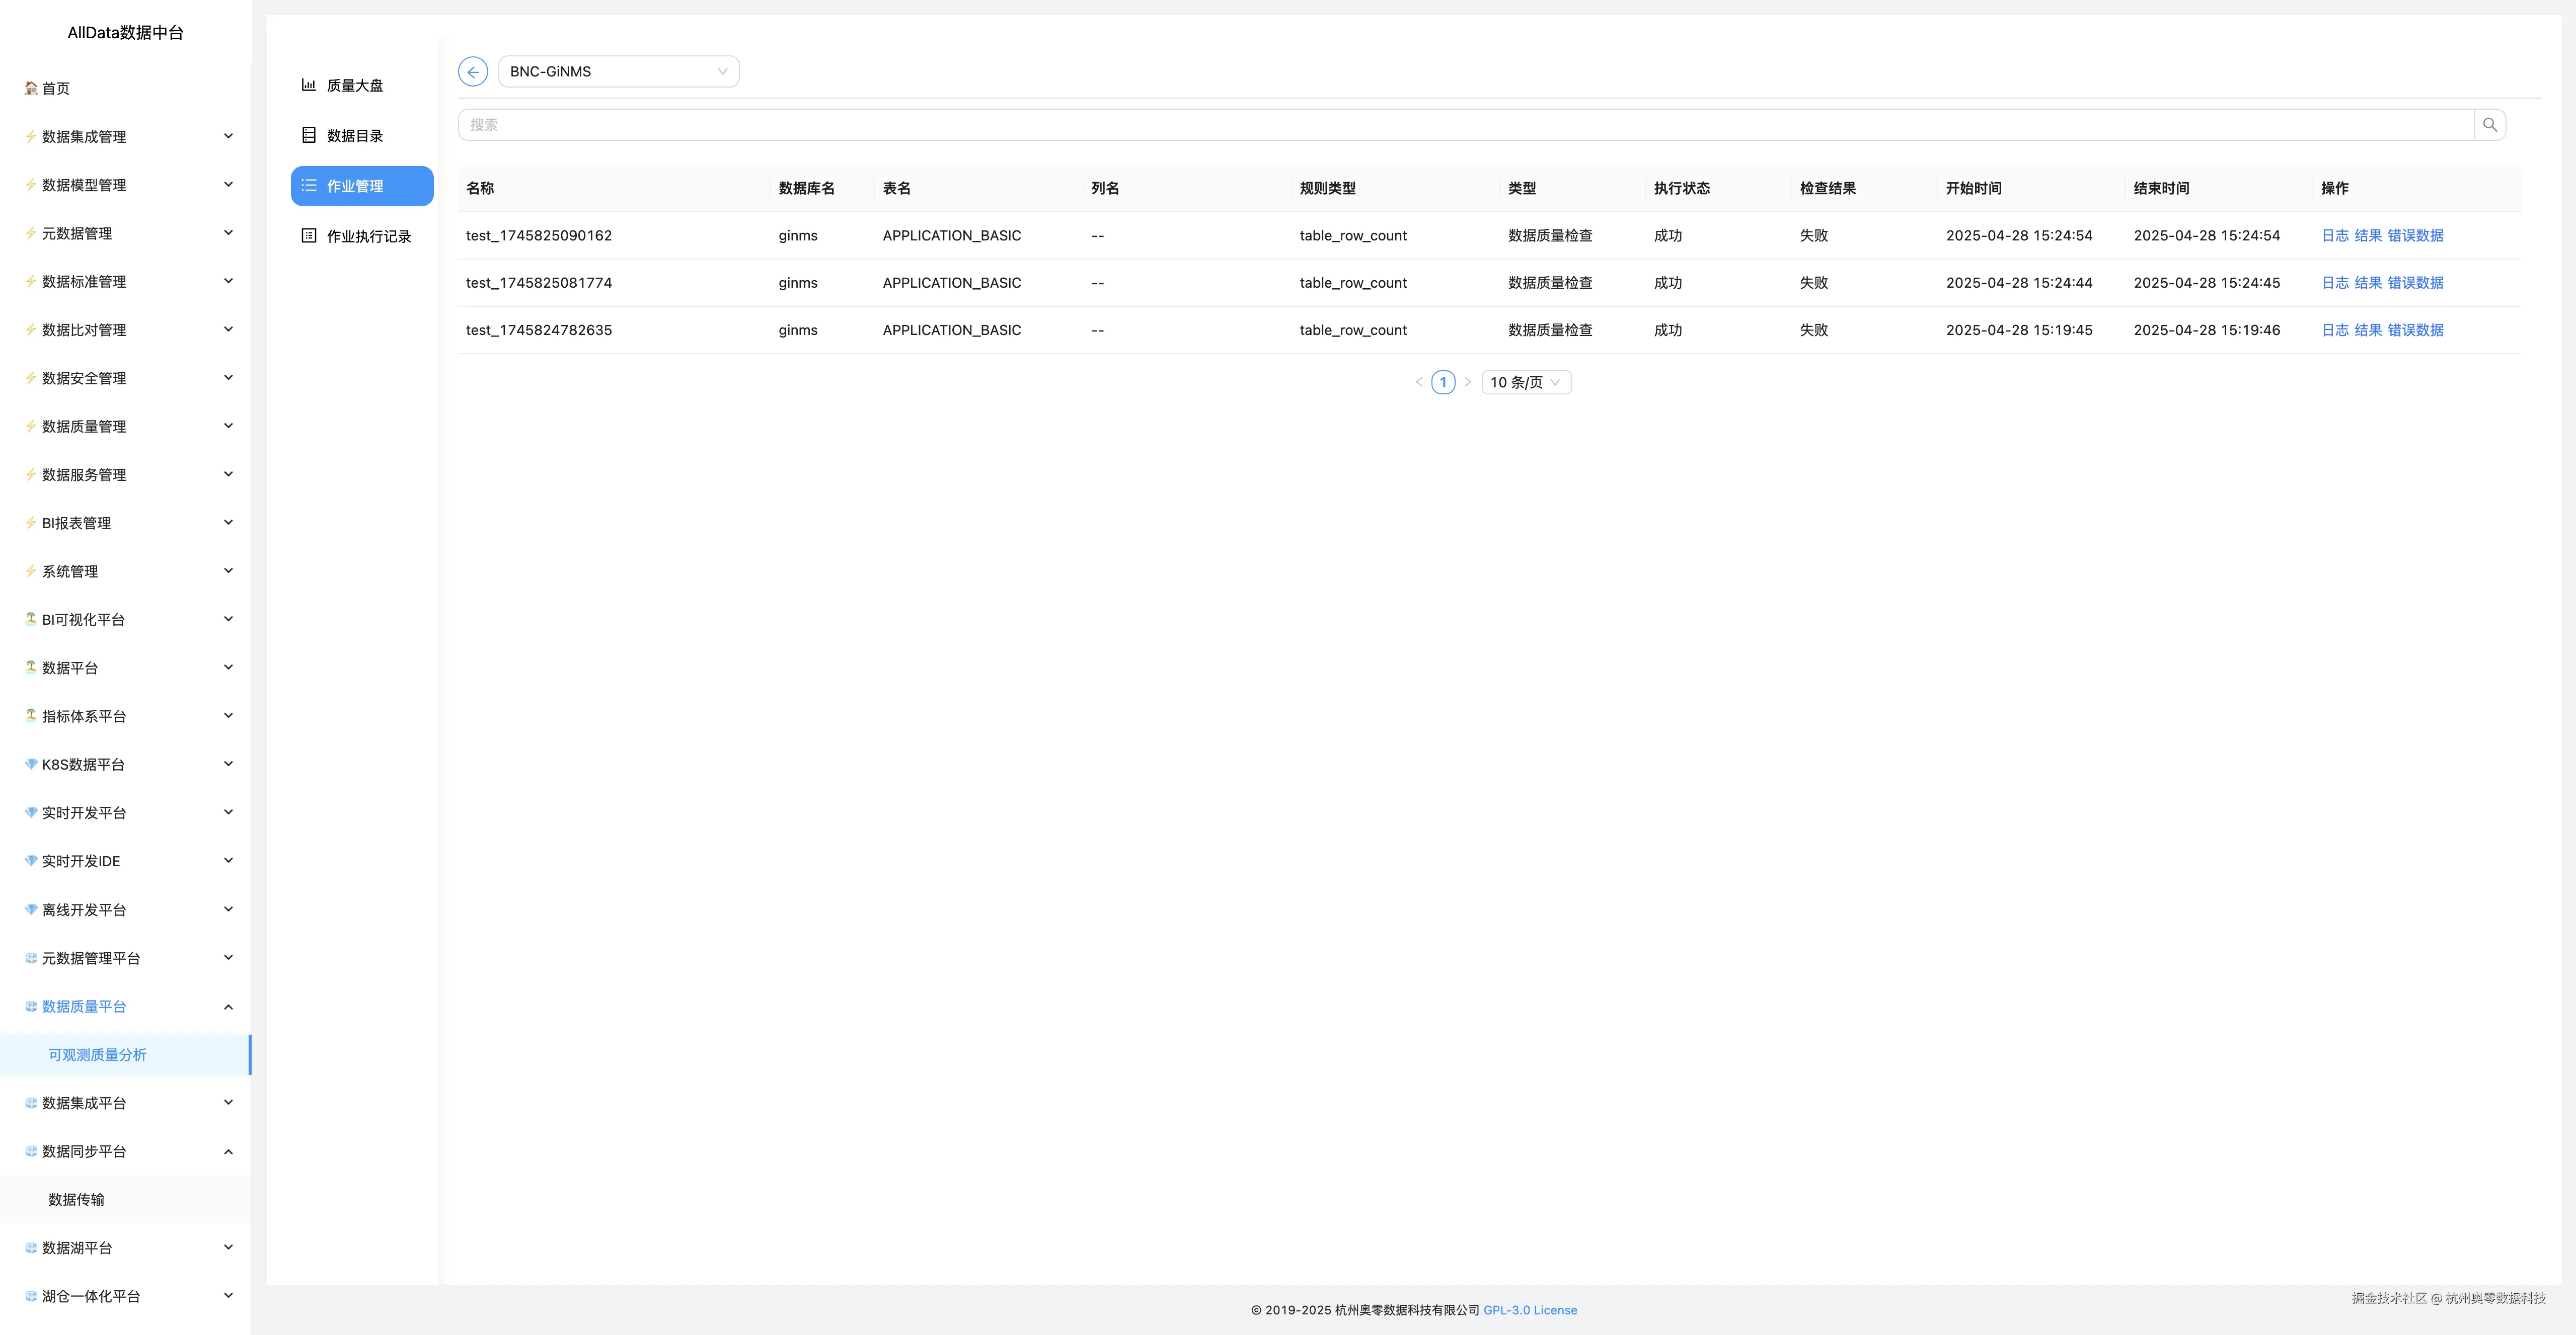Click the 首页 home icon

point(31,88)
